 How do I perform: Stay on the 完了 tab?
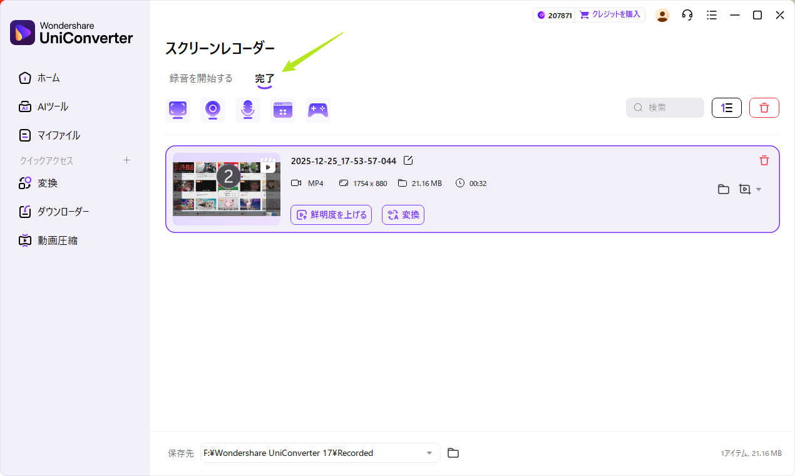[x=265, y=78]
